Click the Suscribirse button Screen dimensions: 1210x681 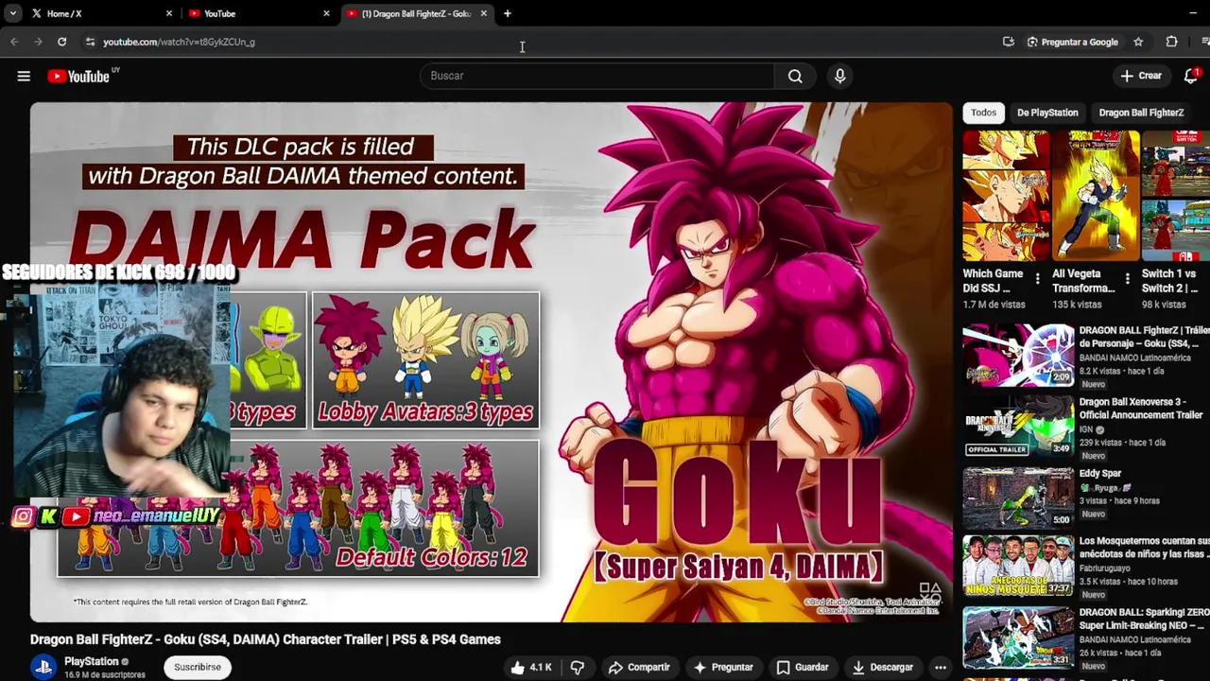[x=197, y=667]
